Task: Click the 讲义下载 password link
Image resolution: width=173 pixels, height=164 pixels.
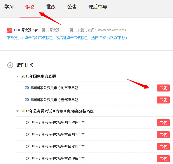Action: point(98,30)
